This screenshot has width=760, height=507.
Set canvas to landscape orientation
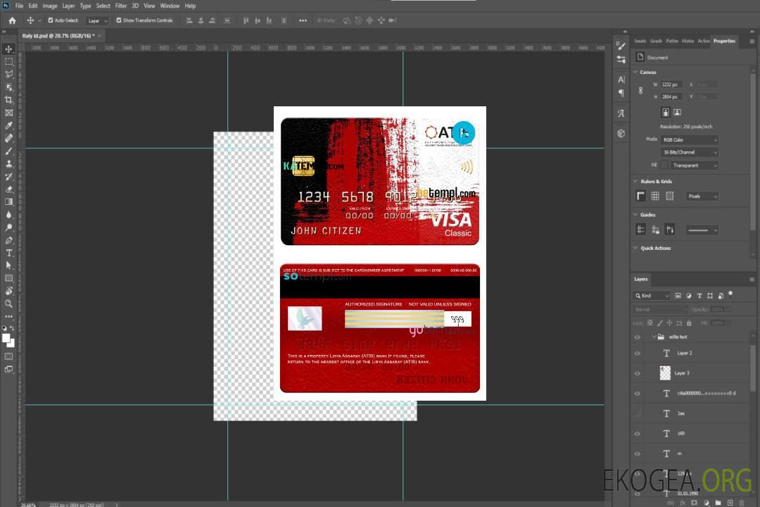coord(677,112)
